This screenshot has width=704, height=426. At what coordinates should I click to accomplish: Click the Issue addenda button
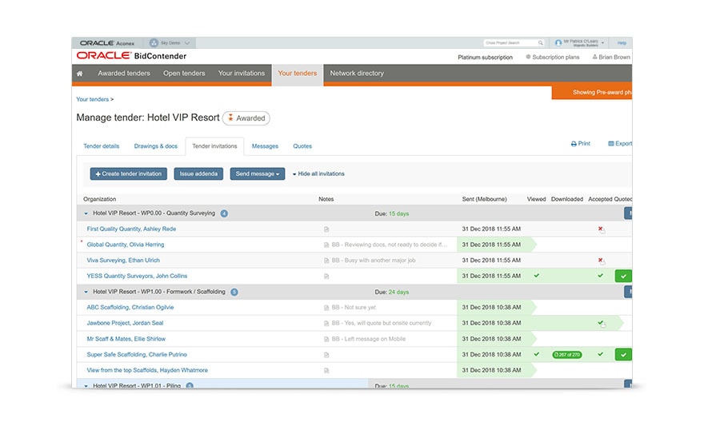click(x=198, y=174)
